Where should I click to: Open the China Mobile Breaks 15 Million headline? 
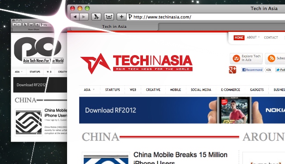(x=180, y=158)
